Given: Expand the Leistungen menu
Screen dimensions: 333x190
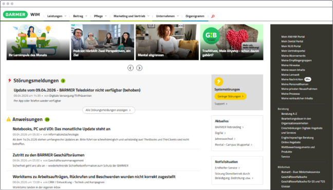Looking at the screenshot, I should (x=57, y=16).
